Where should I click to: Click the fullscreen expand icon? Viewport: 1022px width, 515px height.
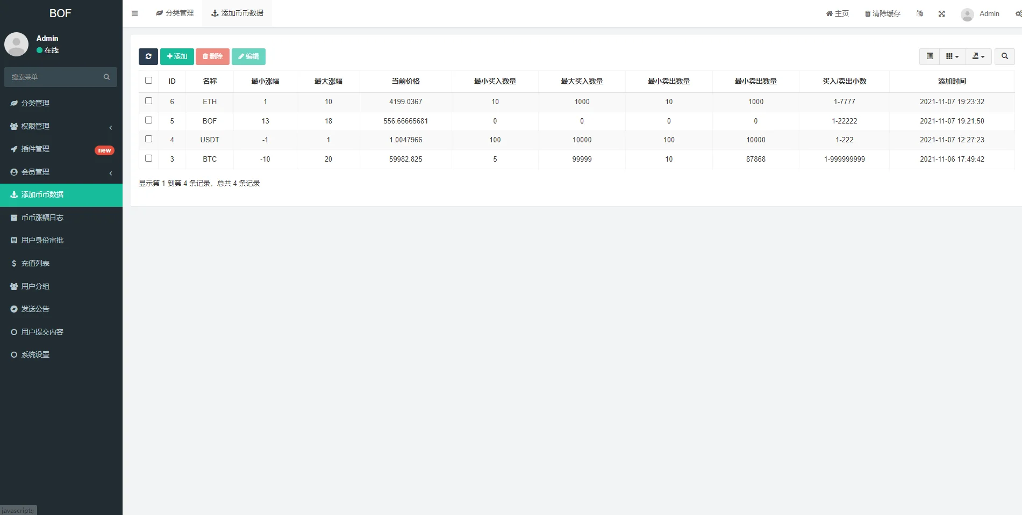pos(941,14)
